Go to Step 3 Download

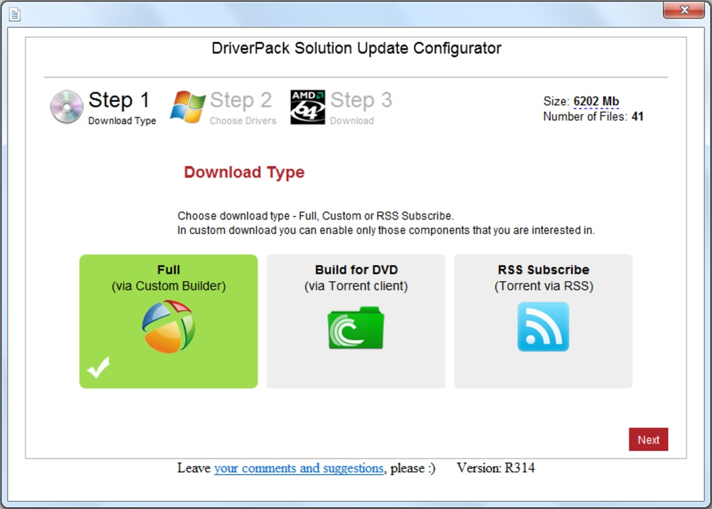tap(341, 108)
